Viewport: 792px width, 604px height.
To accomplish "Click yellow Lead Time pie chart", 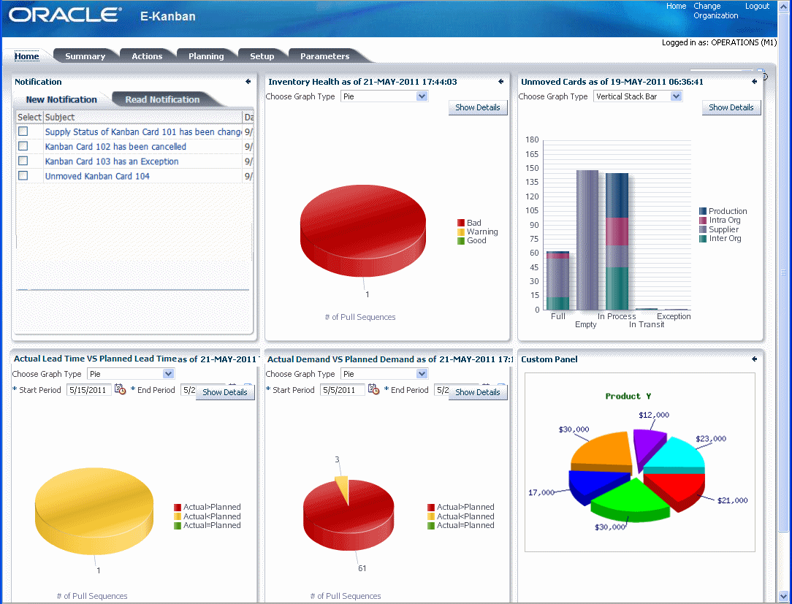I will click(94, 511).
